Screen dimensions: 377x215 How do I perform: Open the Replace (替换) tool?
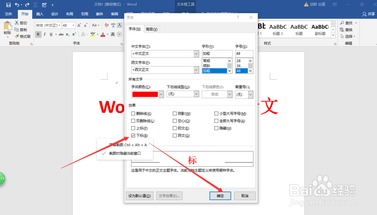click(x=346, y=29)
